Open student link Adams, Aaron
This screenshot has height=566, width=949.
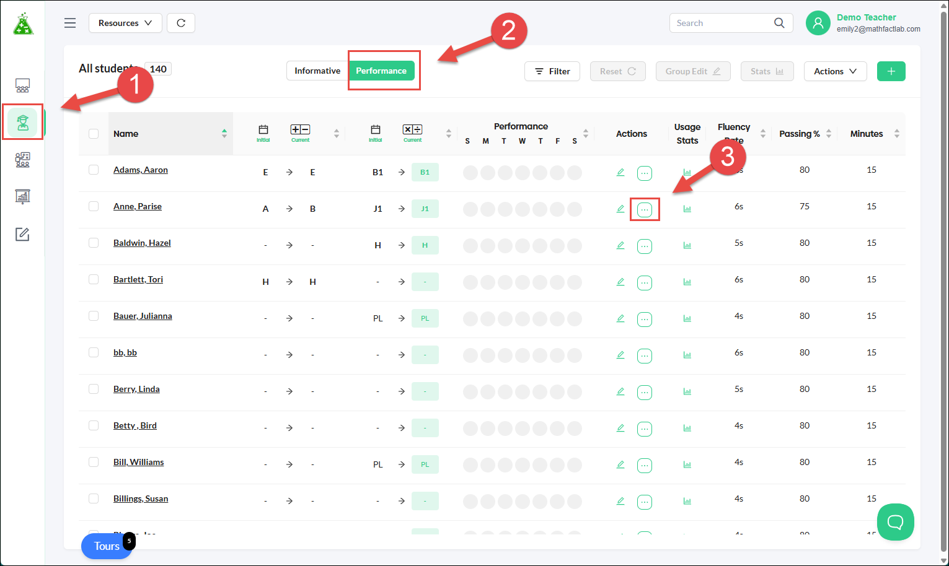(x=141, y=170)
